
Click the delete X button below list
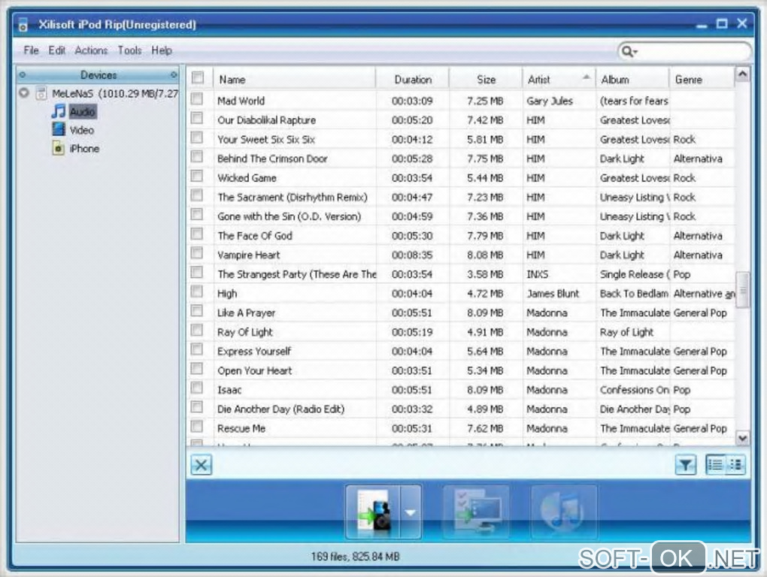[x=201, y=464]
